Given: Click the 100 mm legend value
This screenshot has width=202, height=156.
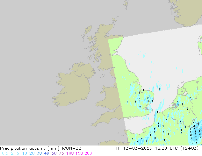Looking at the screenshot, I should coord(70,153).
